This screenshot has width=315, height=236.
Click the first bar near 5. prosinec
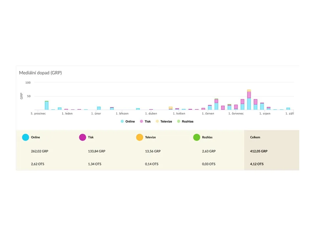pos(47,105)
